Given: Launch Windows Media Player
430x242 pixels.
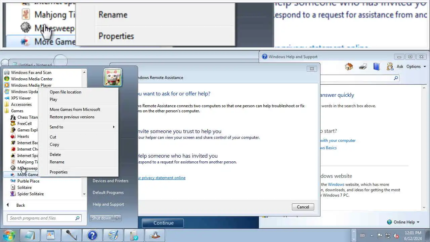Looking at the screenshot, I should pyautogui.click(x=31, y=85).
